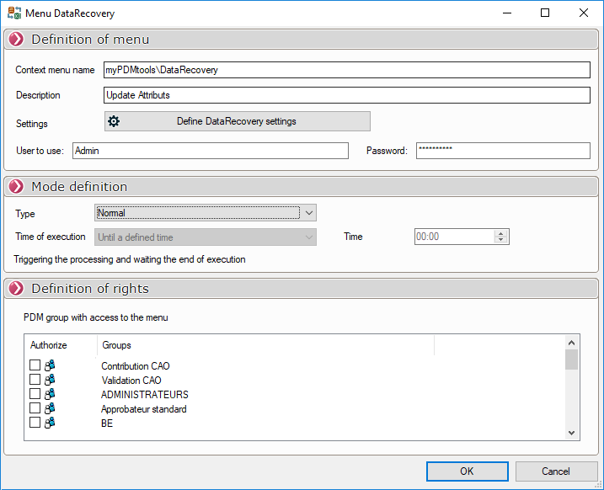Click the group icon beside Approbateur standard
The width and height of the screenshot is (604, 490).
point(50,408)
